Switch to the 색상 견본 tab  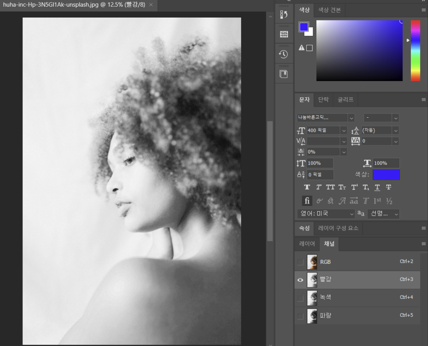329,10
